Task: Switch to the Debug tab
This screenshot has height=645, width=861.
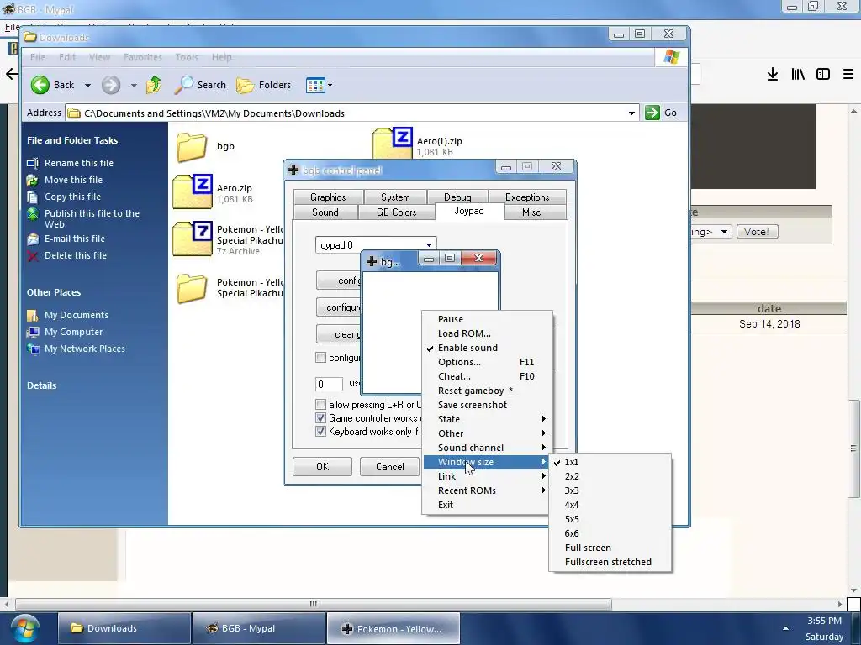Action: pyautogui.click(x=457, y=197)
